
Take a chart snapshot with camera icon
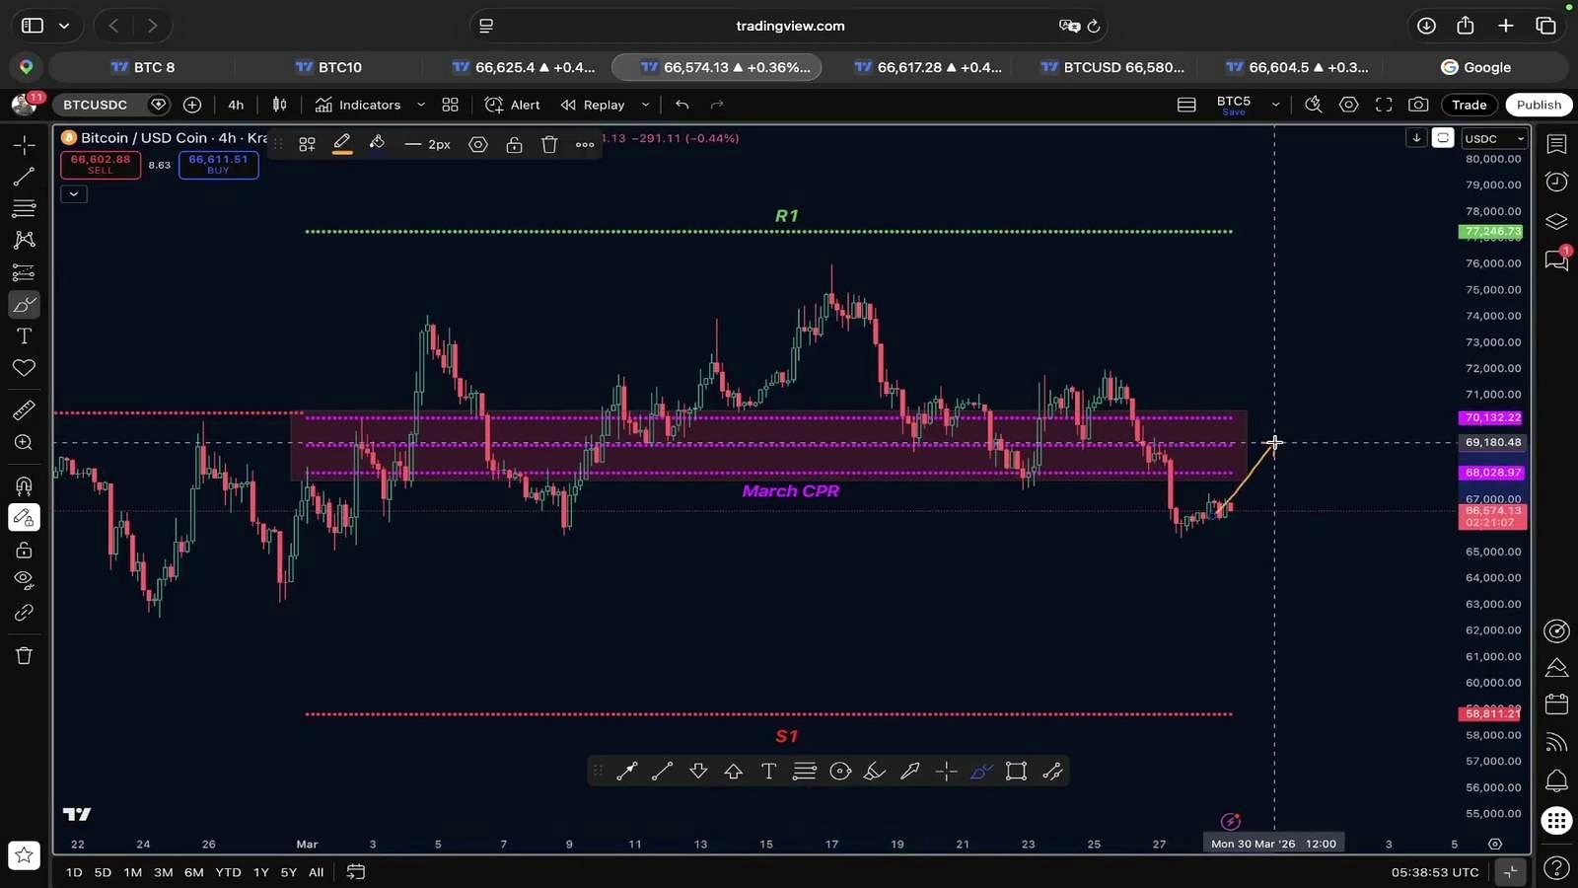click(x=1418, y=105)
